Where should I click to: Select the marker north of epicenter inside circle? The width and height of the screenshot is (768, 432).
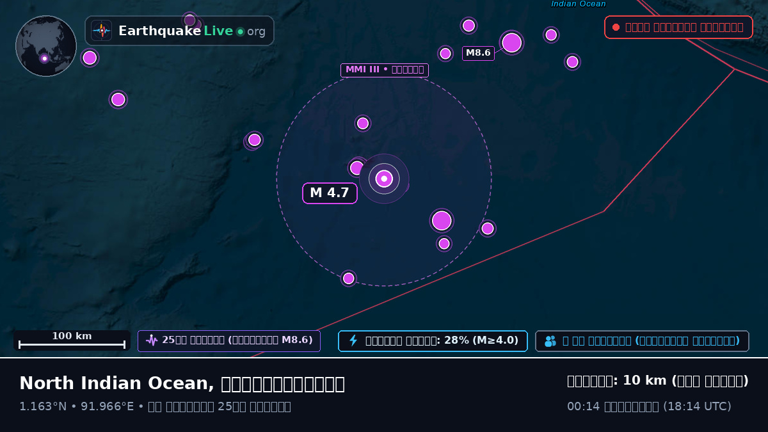pos(363,124)
